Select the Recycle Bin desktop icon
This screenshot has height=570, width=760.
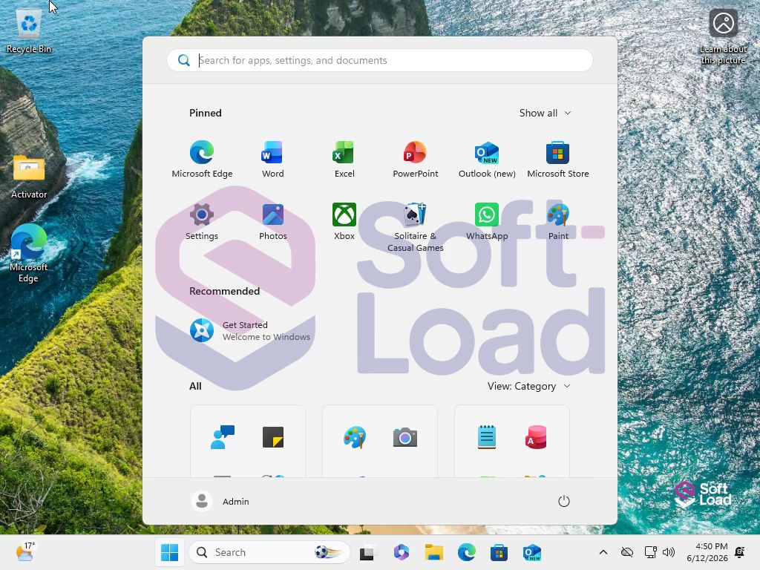29,31
